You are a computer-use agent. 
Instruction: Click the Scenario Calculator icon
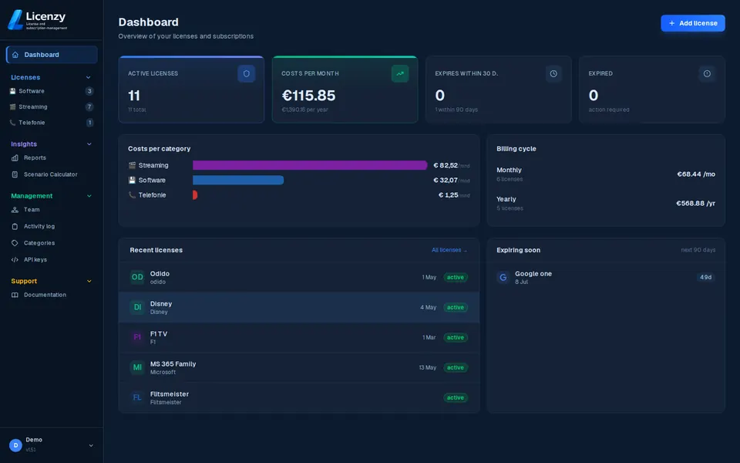(15, 174)
